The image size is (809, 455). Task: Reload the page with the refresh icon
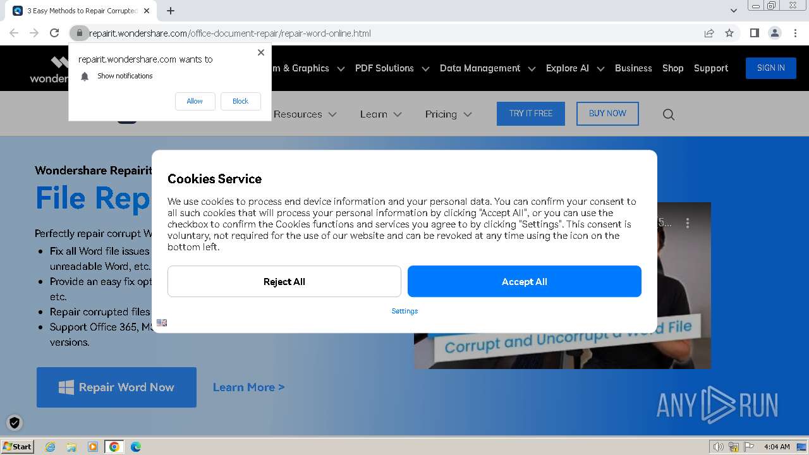tap(54, 33)
